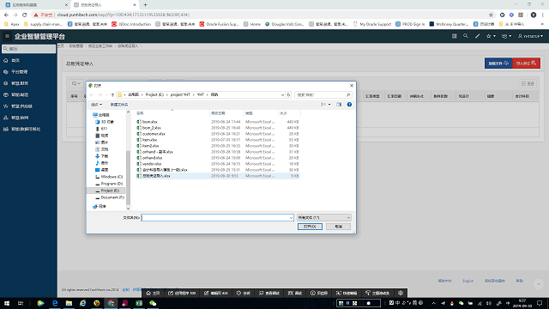Viewport: 549px width, 309px height.
Task: Click the New folder button in the dialog
Action: (119, 105)
